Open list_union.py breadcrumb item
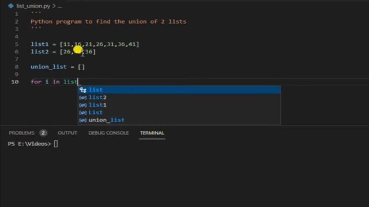Viewport: 369px width, 207px height. point(33,6)
